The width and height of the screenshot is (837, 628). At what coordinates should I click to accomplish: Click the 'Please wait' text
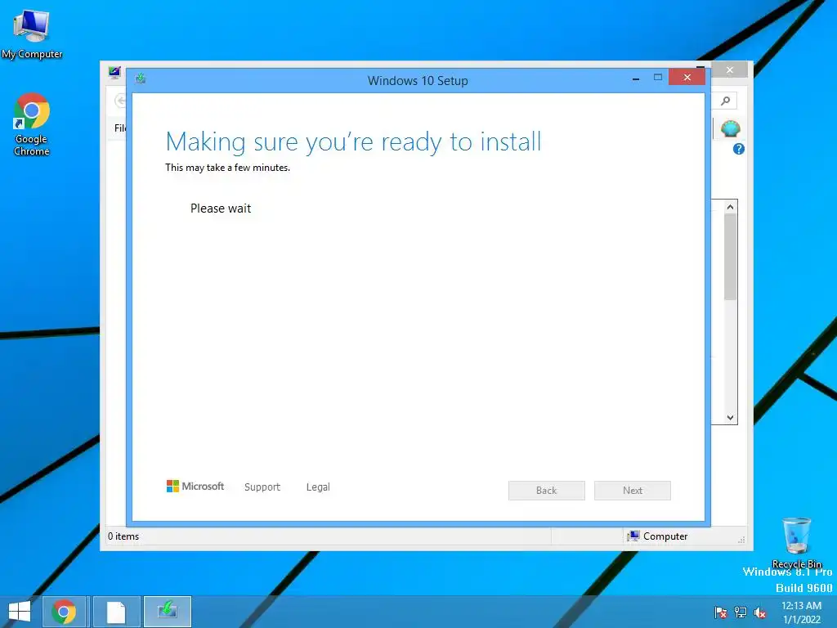pos(221,209)
